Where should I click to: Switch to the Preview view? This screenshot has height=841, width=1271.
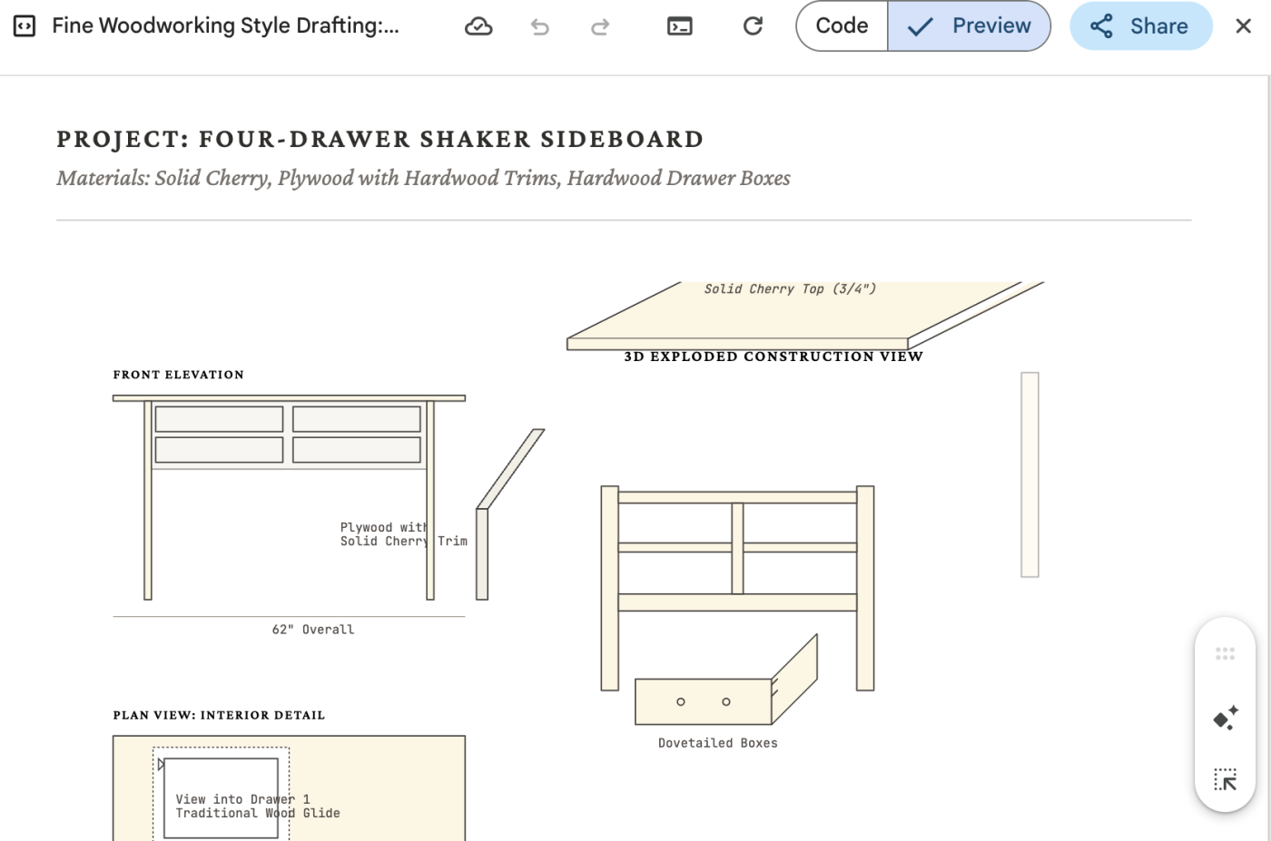click(x=970, y=26)
